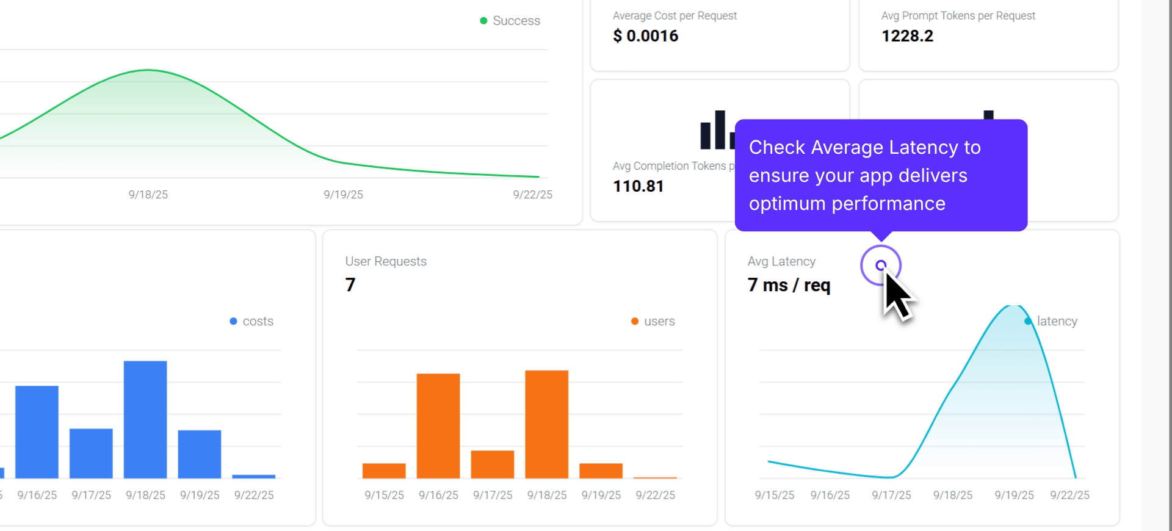Click the purple Average Latency tooltip message
Screen dimensions: 1172x531
coord(880,175)
